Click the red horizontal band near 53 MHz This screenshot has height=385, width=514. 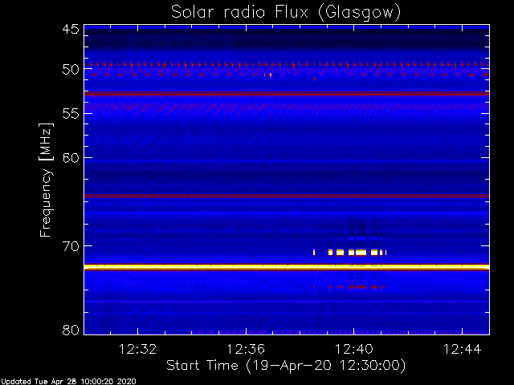[x=287, y=94]
